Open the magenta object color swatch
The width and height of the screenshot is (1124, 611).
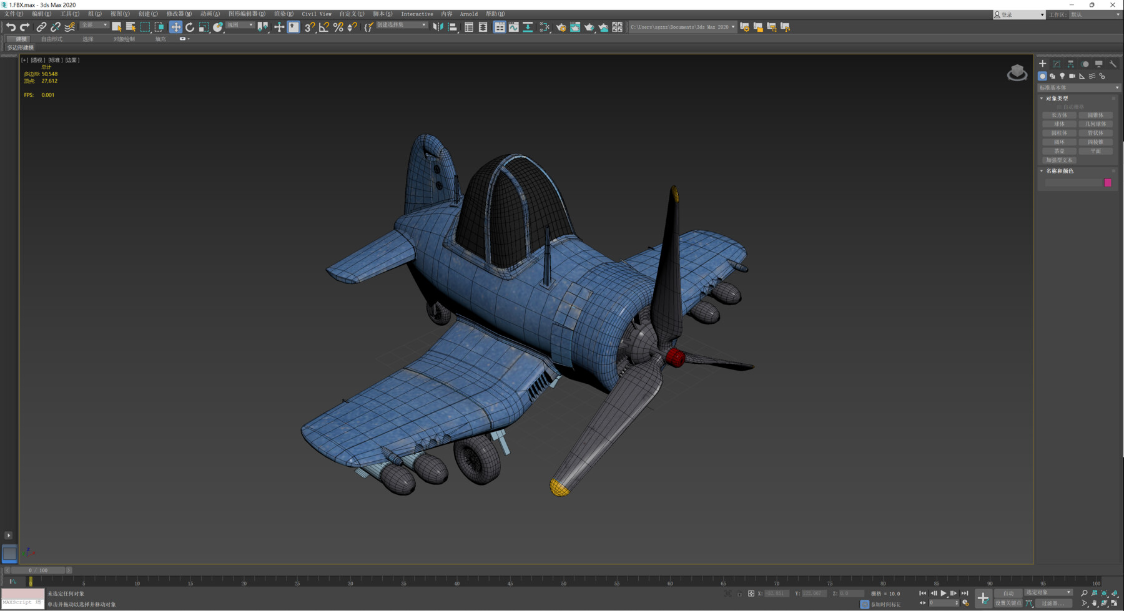[x=1108, y=182]
